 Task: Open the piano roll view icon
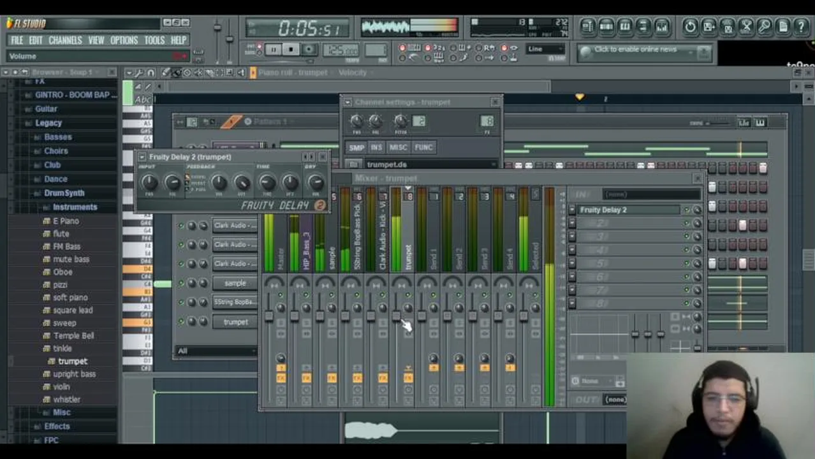pyautogui.click(x=624, y=27)
